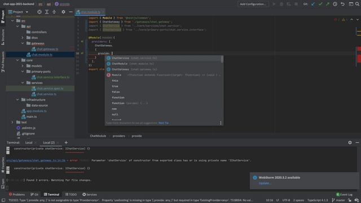Select the data-source folder
Image resolution: width=361 pixels, height=203 pixels.
tap(39, 105)
